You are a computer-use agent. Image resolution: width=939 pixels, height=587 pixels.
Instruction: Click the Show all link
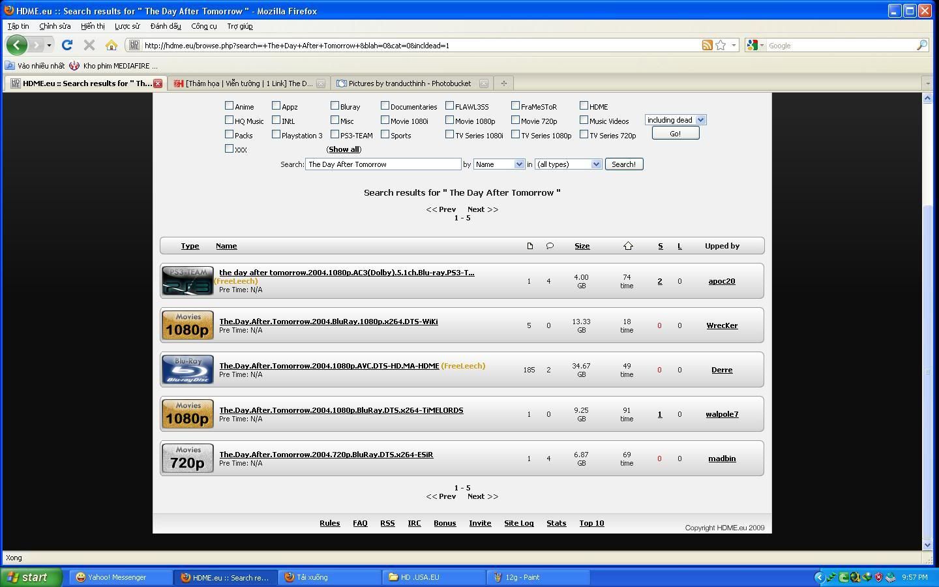344,149
